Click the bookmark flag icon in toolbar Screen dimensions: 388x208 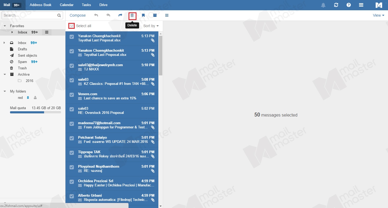[x=143, y=15]
